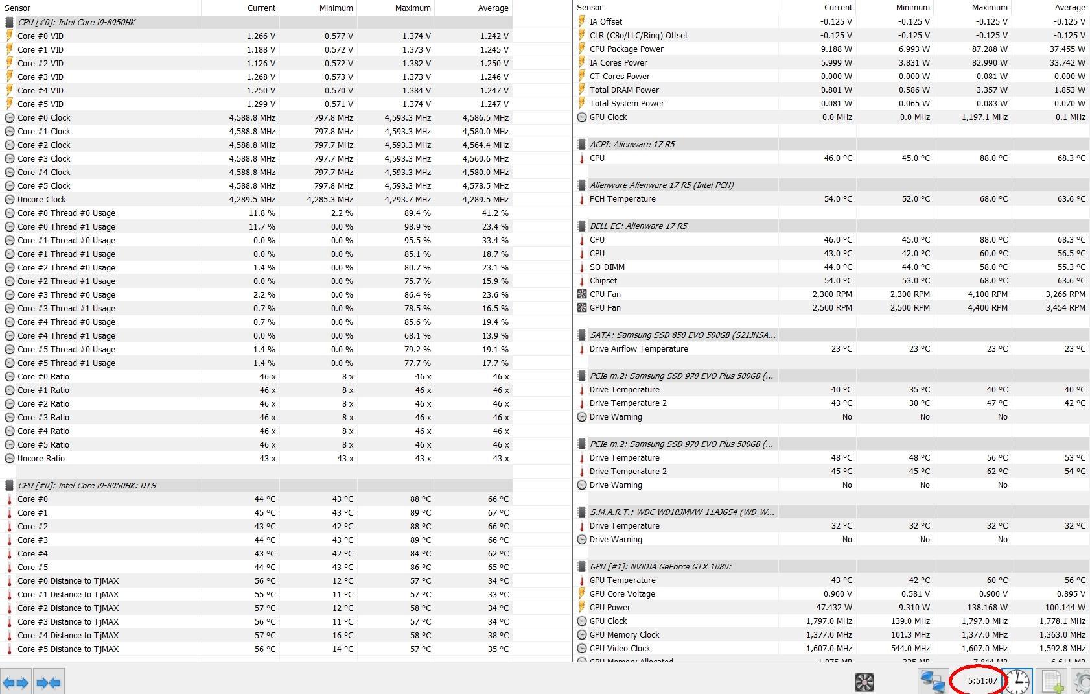Viewport: 1090px width, 694px height.
Task: Click the elapsed time 5:51:07 display
Action: pos(982,681)
